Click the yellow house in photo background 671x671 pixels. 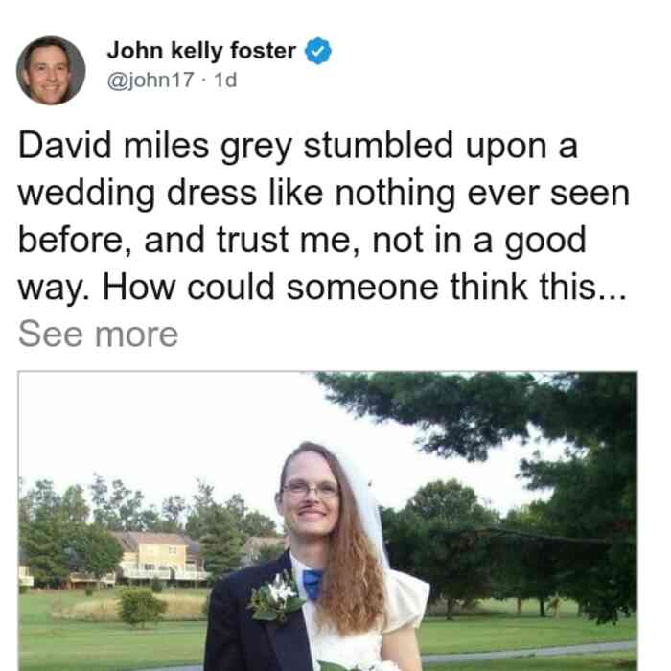[158, 555]
